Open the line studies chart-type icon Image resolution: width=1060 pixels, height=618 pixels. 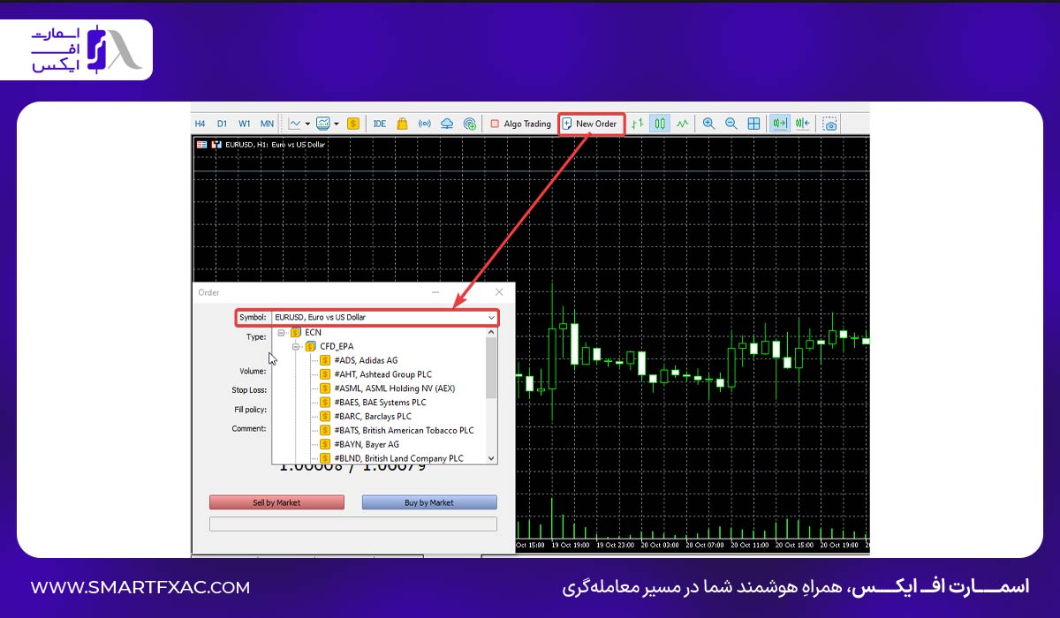pos(294,124)
